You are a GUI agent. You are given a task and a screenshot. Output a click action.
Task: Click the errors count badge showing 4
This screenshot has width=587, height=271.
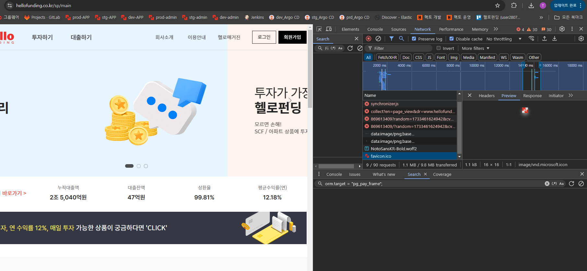coord(520,29)
